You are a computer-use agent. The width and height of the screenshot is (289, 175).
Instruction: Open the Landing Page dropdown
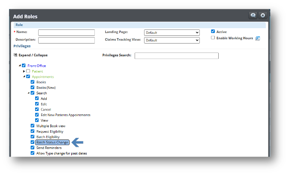pyautogui.click(x=172, y=32)
